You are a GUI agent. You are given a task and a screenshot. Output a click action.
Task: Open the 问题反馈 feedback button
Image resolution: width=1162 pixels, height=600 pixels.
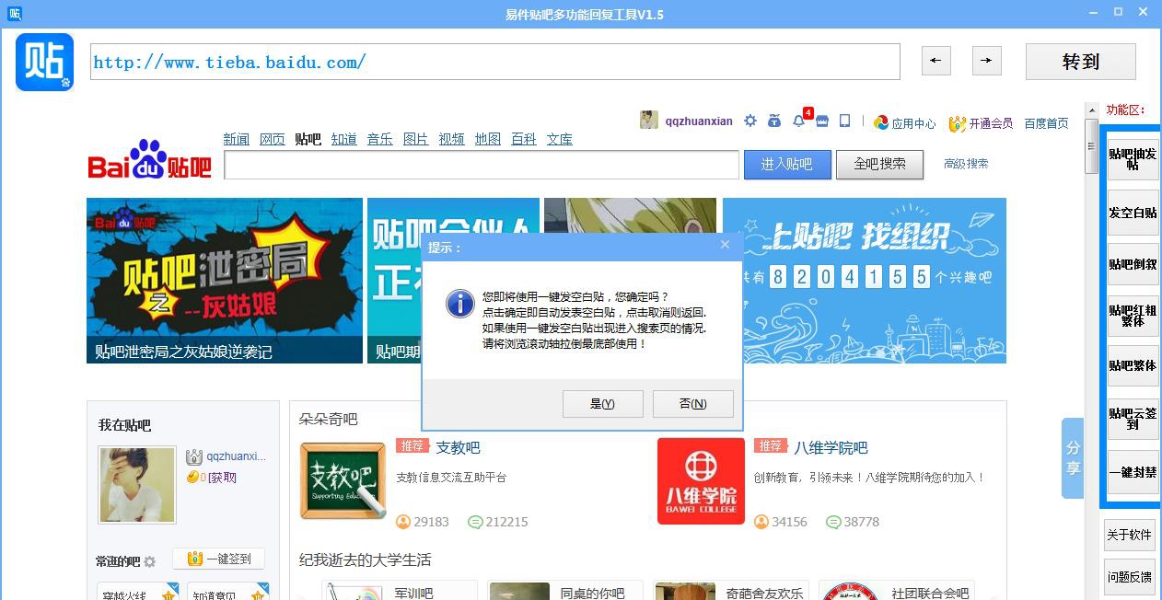pyautogui.click(x=1129, y=577)
